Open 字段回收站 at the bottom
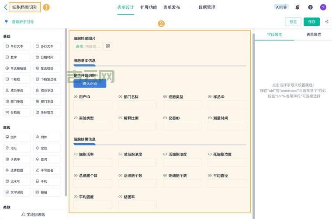The width and height of the screenshot is (332, 219). pos(33,215)
